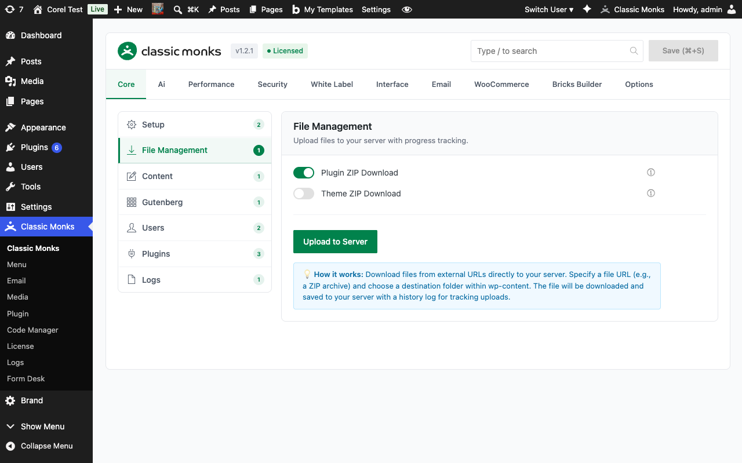Click the Classic Monks logo
Screen dimensions: 742x463
(x=169, y=51)
